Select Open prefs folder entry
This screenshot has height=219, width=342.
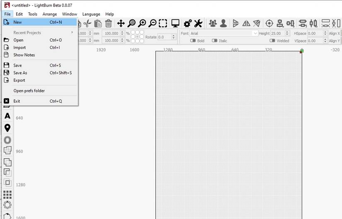[40, 91]
